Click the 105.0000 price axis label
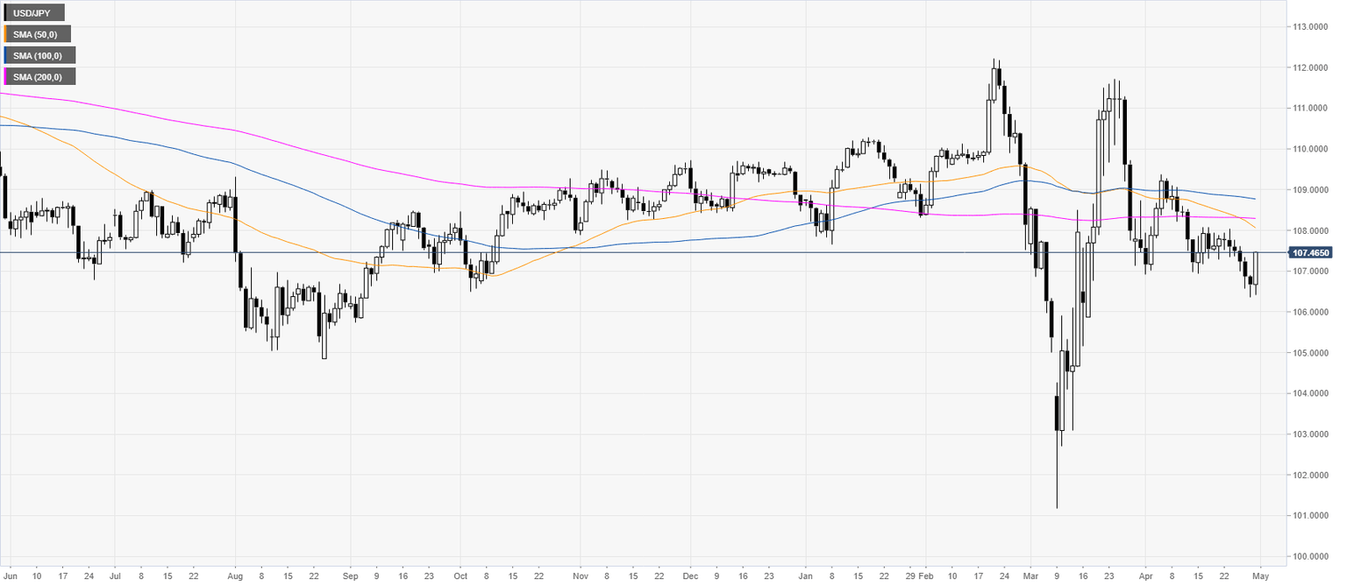 click(1308, 353)
